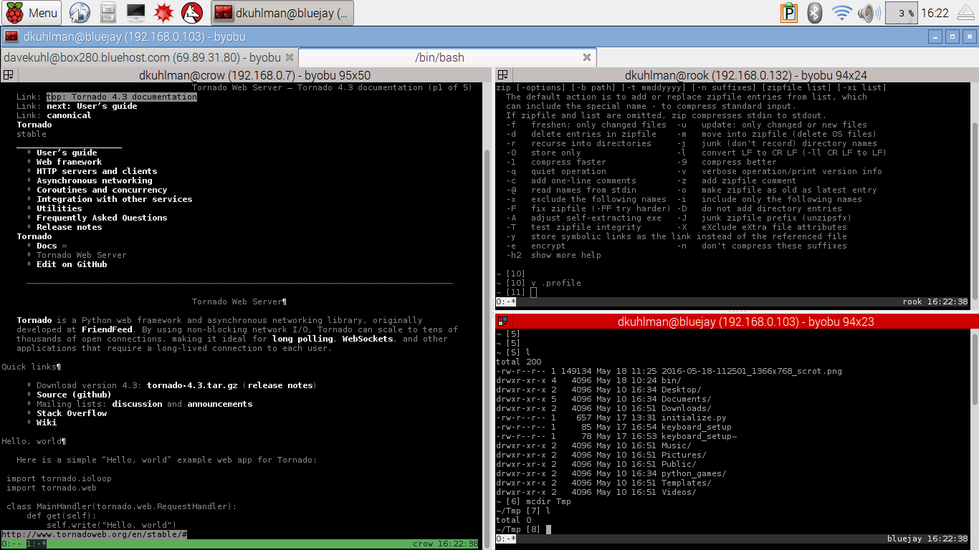Viewport: 979px width, 550px height.
Task: Launch the terminal monitor icon in panel
Action: pos(135,12)
